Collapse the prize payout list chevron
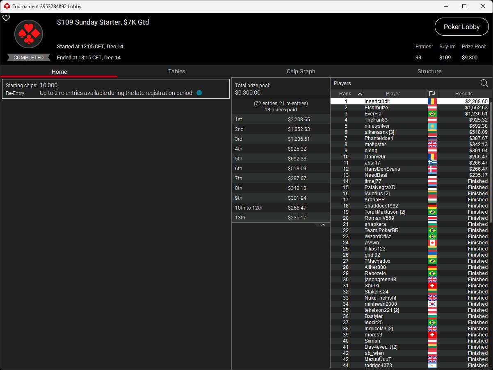 tap(323, 225)
